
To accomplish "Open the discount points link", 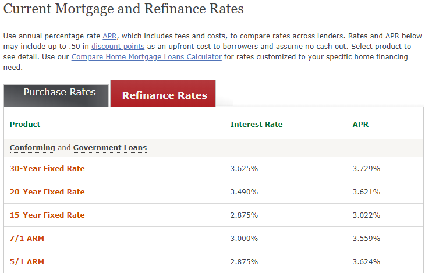I will point(118,47).
